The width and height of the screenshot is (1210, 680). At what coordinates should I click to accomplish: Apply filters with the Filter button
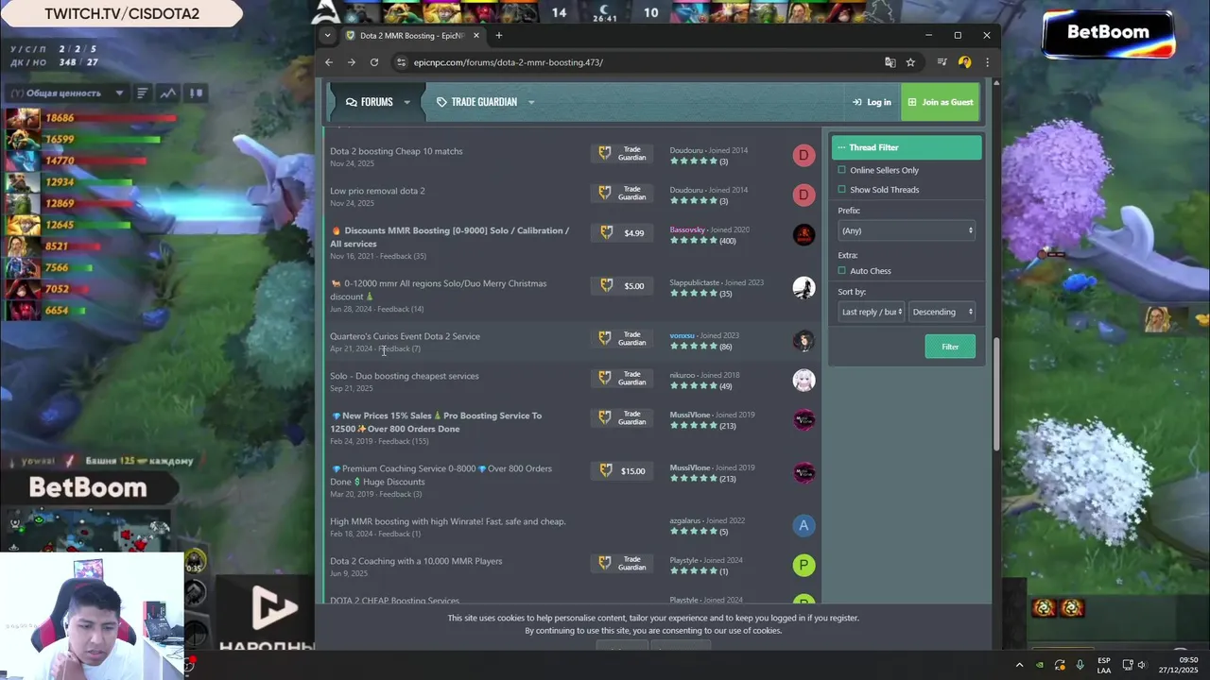950,347
